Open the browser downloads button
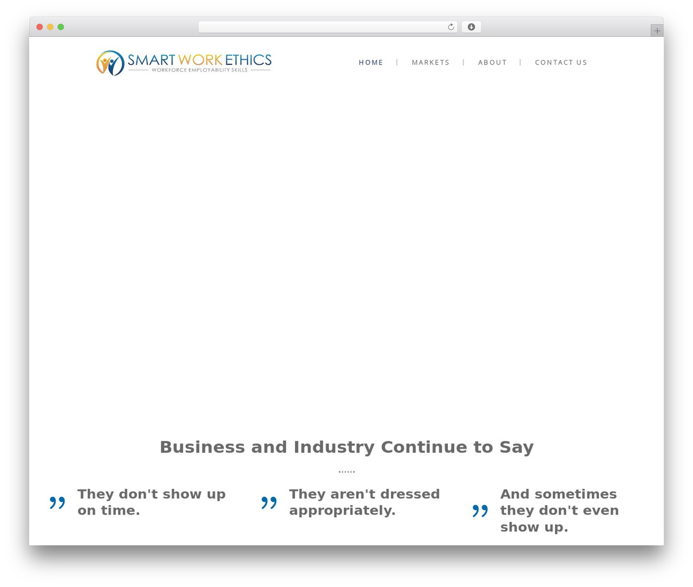Viewport: 693px width, 587px height. [471, 27]
